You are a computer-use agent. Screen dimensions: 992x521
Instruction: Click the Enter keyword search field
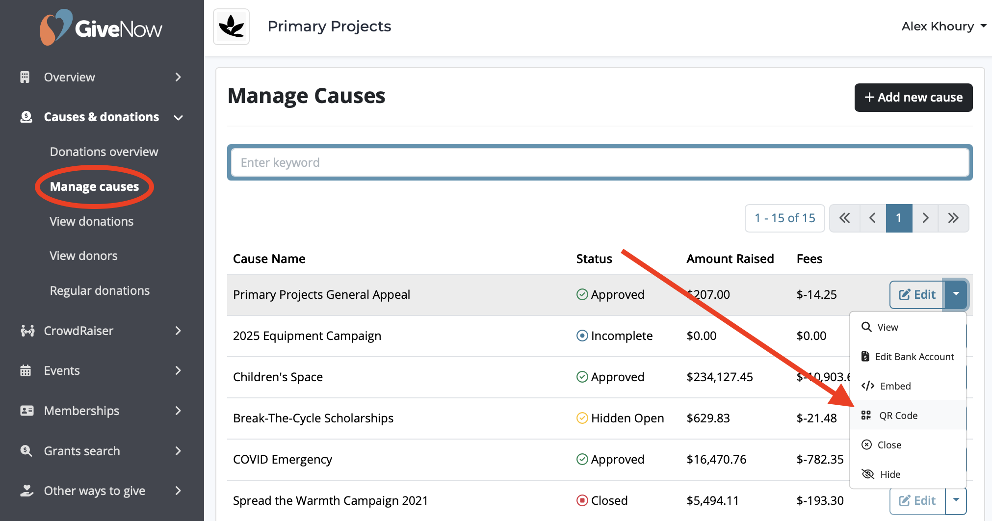(x=600, y=162)
